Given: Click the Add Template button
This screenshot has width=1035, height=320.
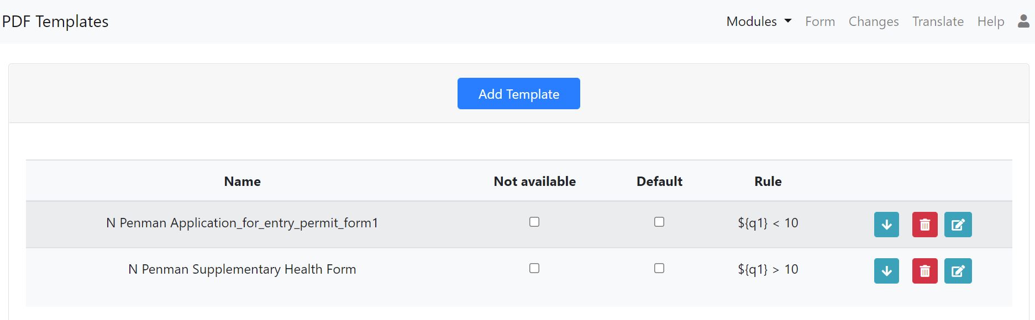Looking at the screenshot, I should point(518,93).
